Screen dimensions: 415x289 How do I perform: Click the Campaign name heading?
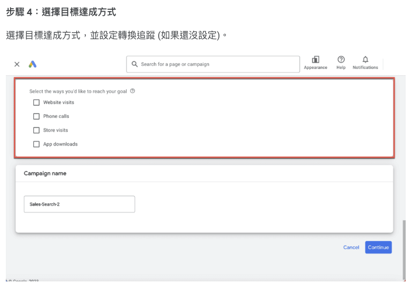click(x=45, y=173)
